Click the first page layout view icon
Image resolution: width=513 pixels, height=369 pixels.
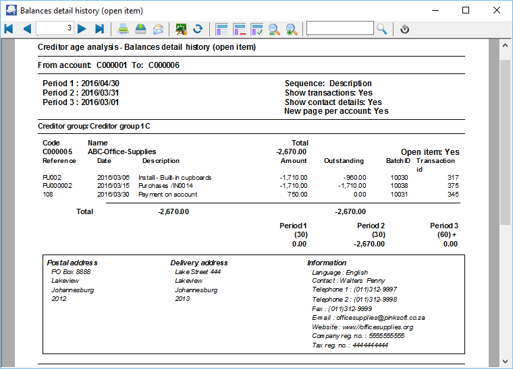click(221, 29)
